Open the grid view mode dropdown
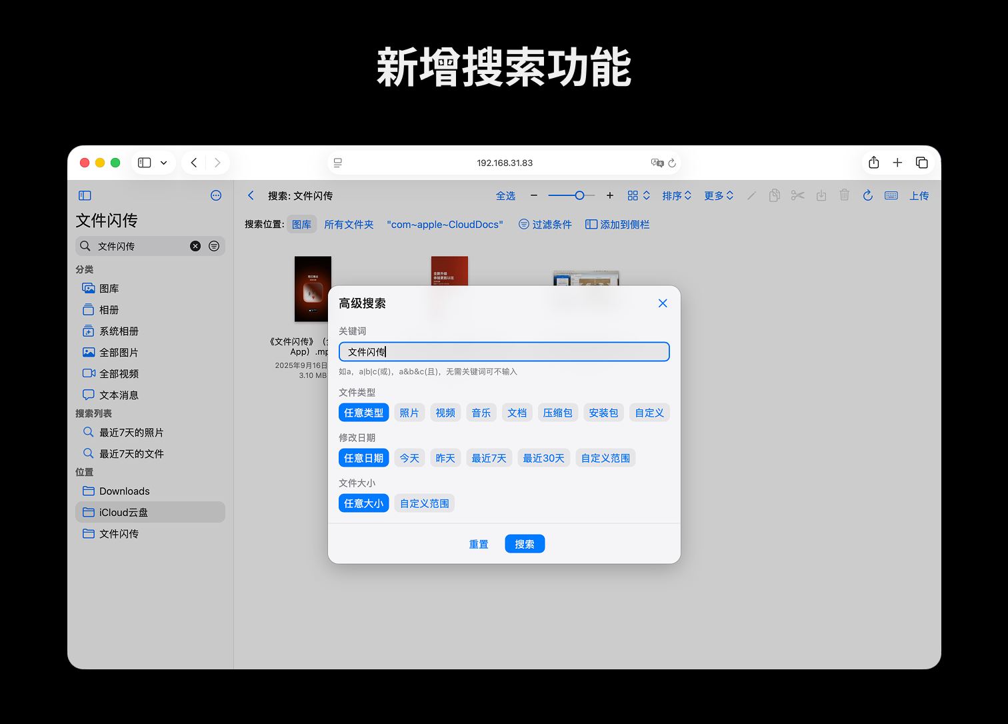Screen dimensions: 1008x724 click(x=638, y=195)
